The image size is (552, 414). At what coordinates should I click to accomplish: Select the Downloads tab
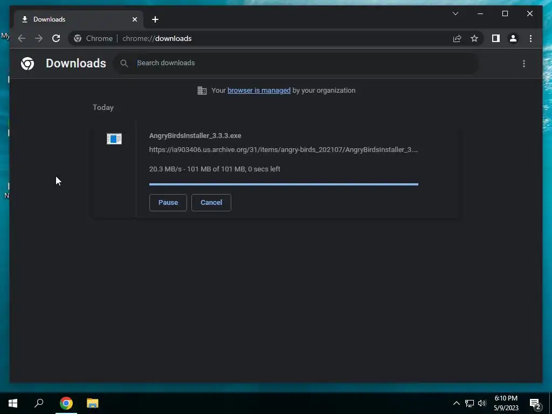(x=79, y=19)
